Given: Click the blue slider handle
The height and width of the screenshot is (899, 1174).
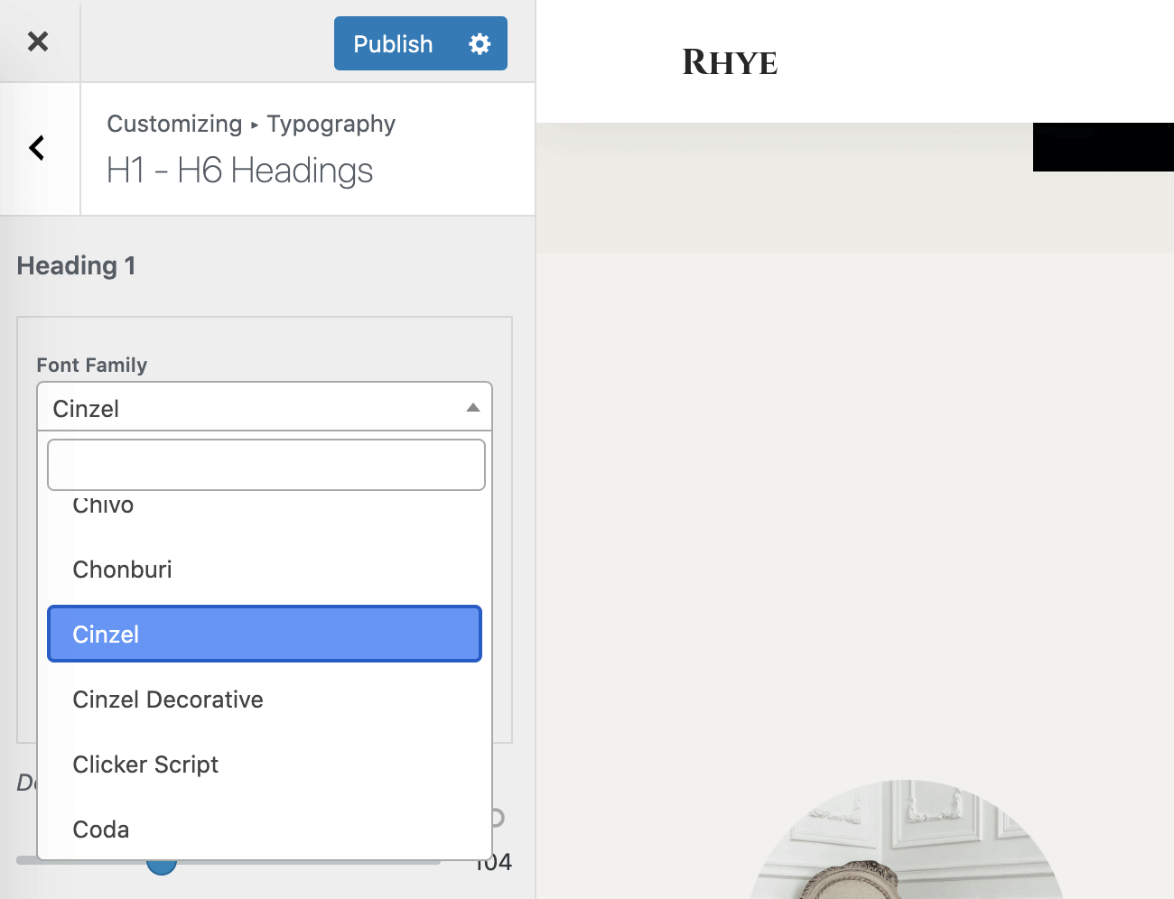Looking at the screenshot, I should [x=162, y=867].
